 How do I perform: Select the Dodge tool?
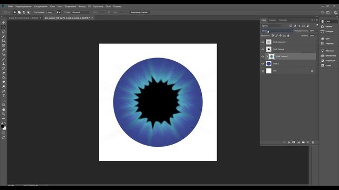pyautogui.click(x=4, y=87)
